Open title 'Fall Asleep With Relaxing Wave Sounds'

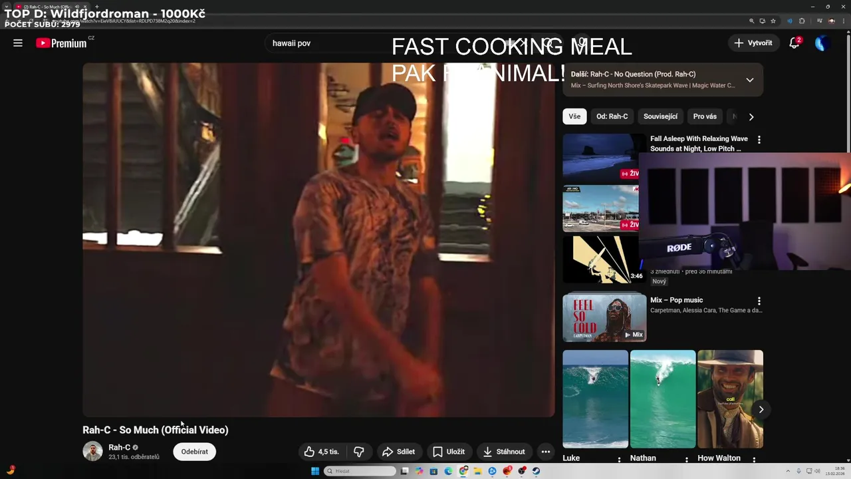click(x=699, y=144)
